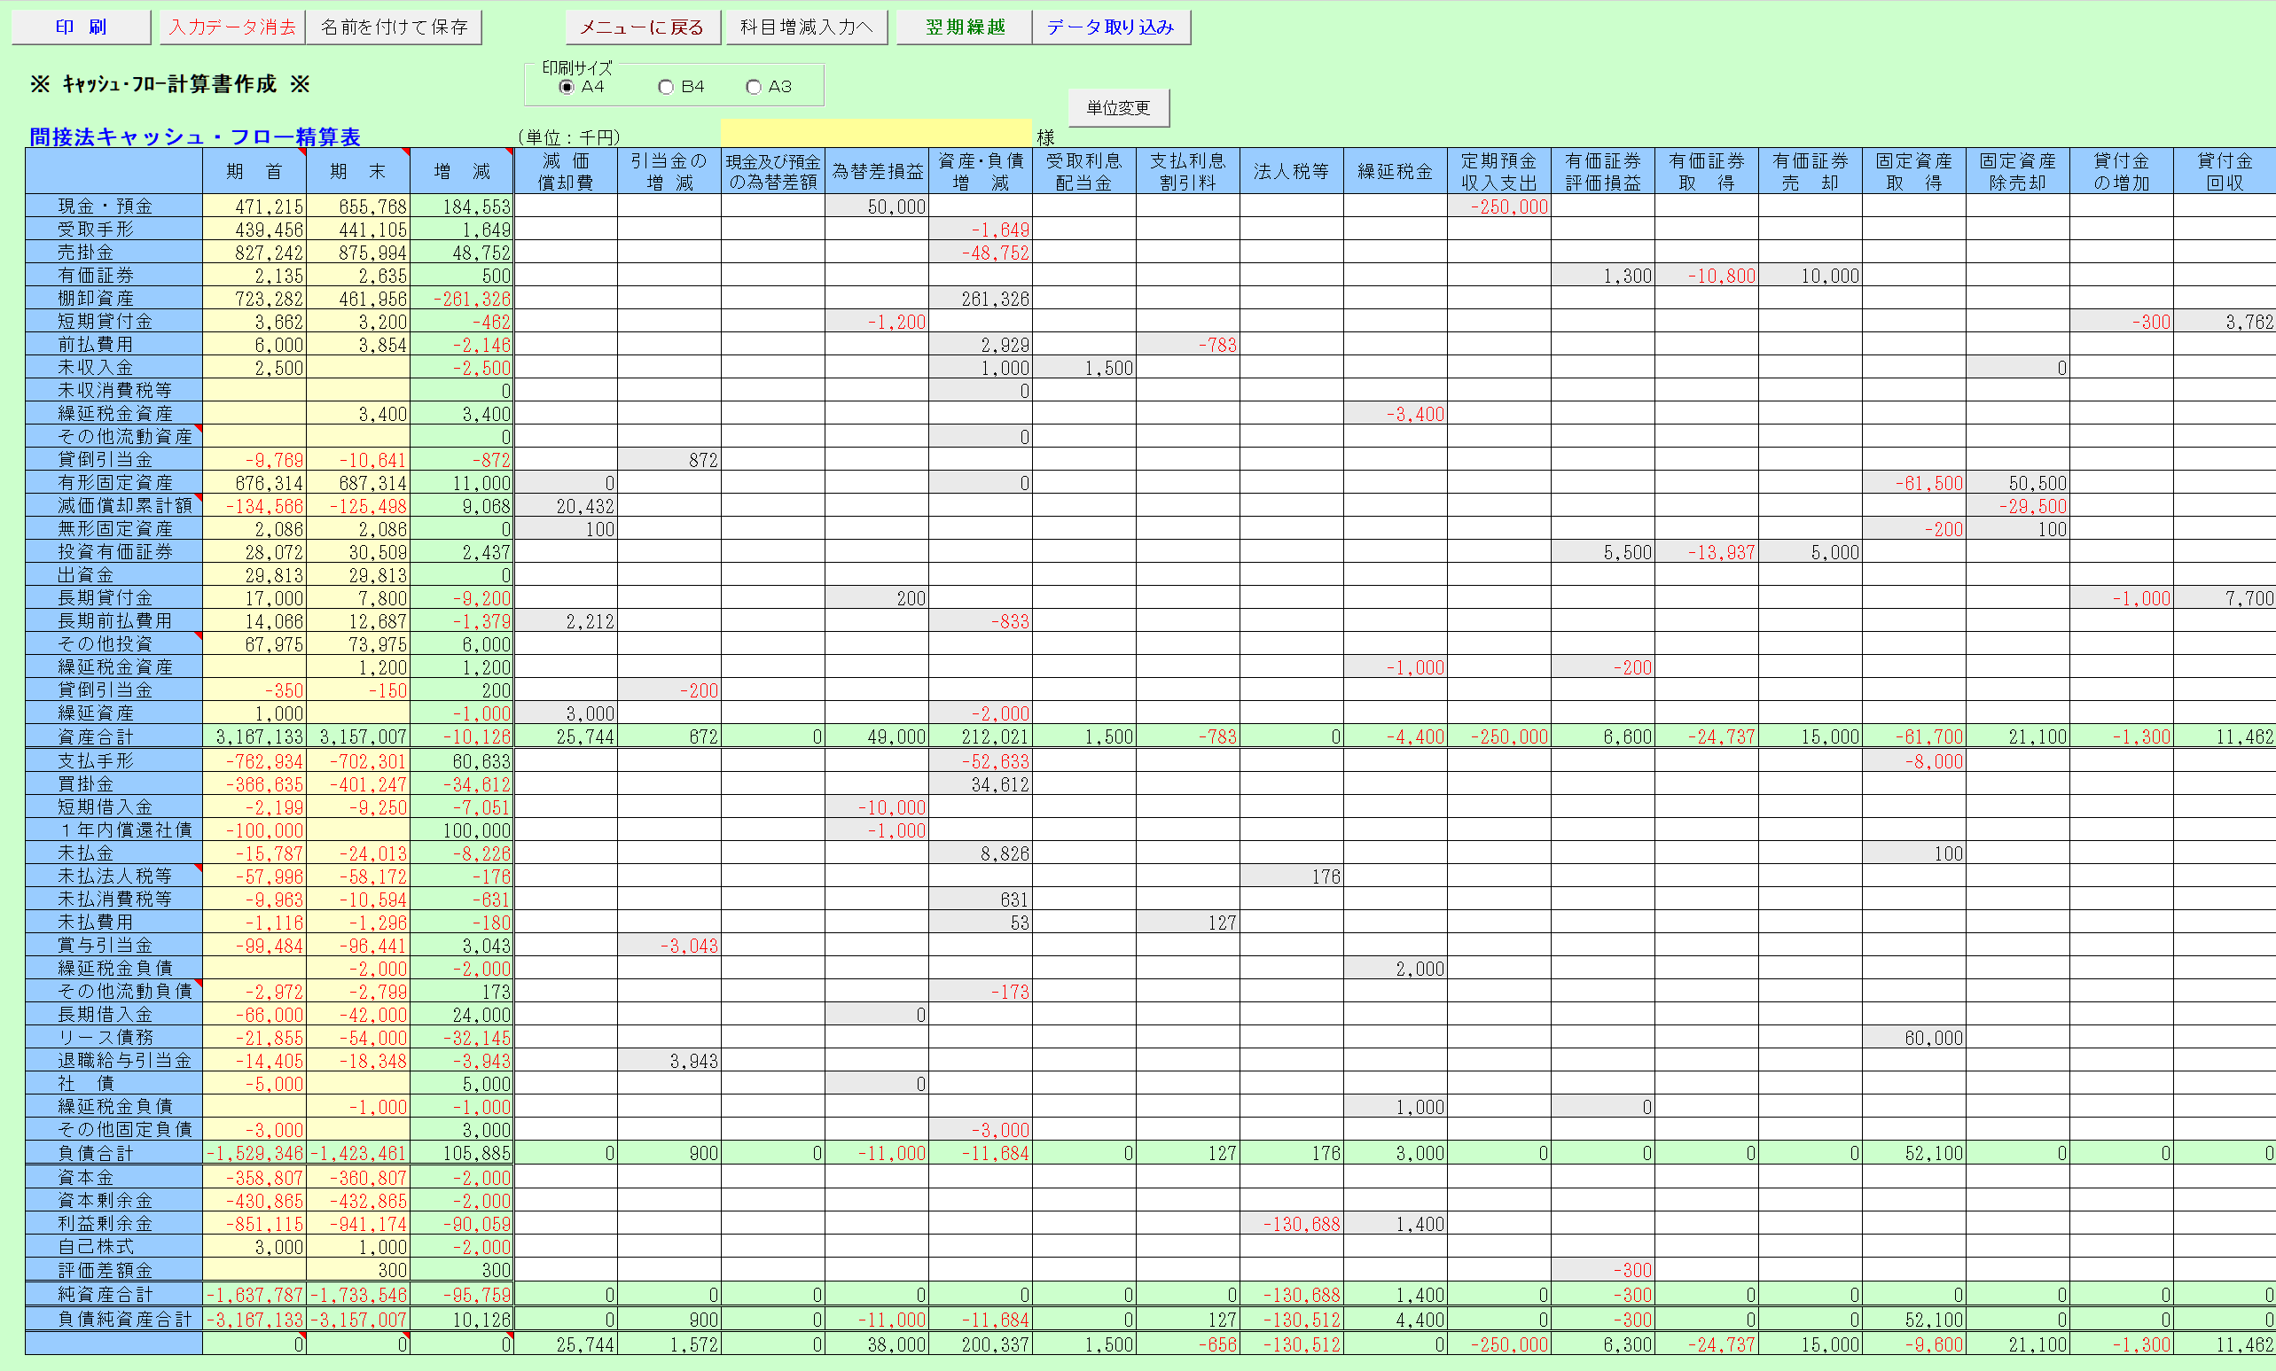Click the 減価償却累計額 row label
2276x1371 pixels.
[x=113, y=506]
